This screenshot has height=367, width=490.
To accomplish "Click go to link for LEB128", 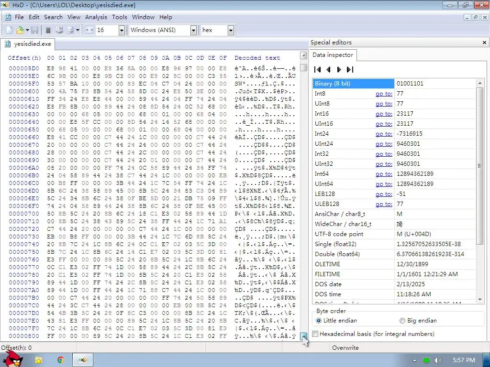I will coord(384,194).
